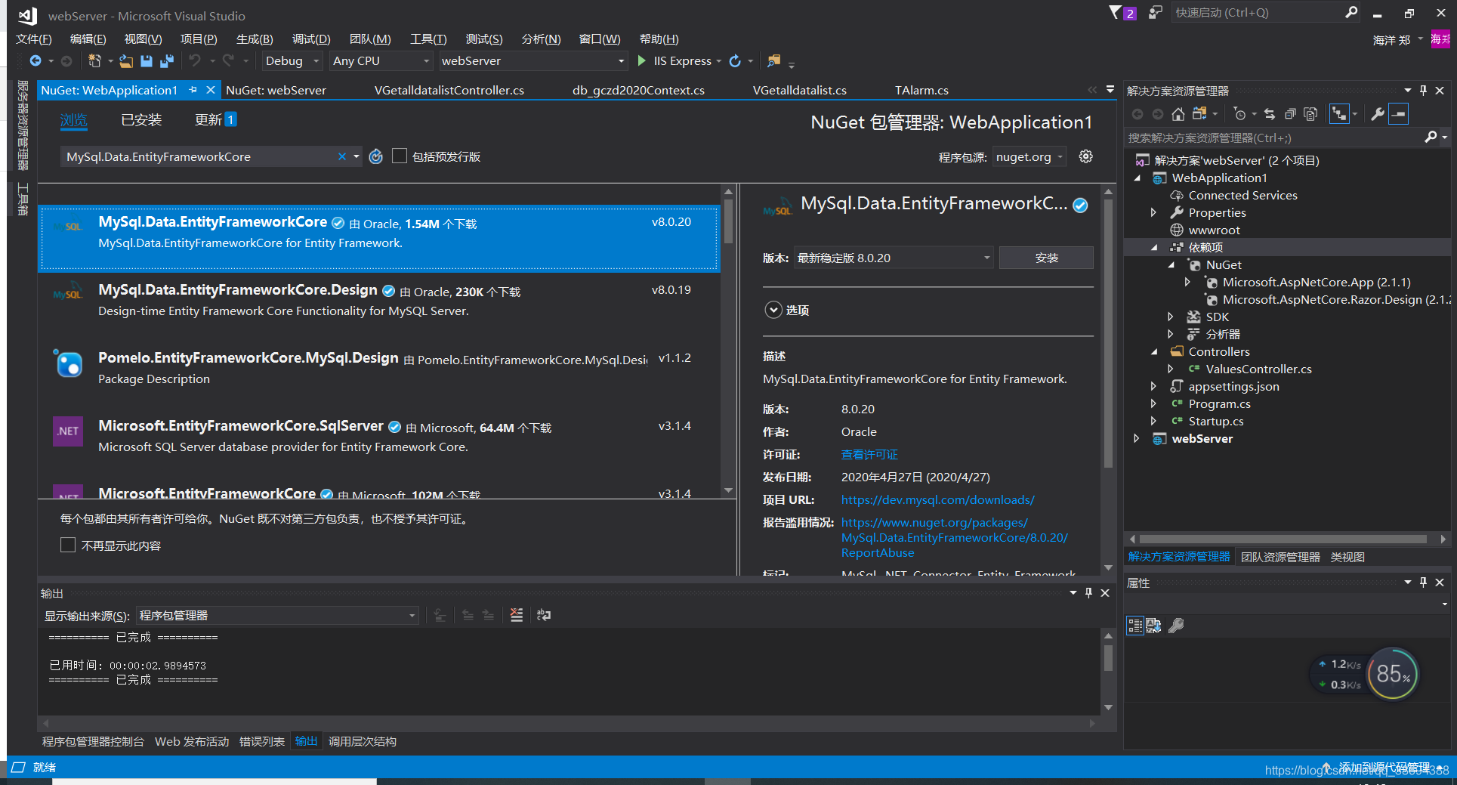
Task: Open dev.mysql.com downloads project URL
Action: (x=938, y=500)
